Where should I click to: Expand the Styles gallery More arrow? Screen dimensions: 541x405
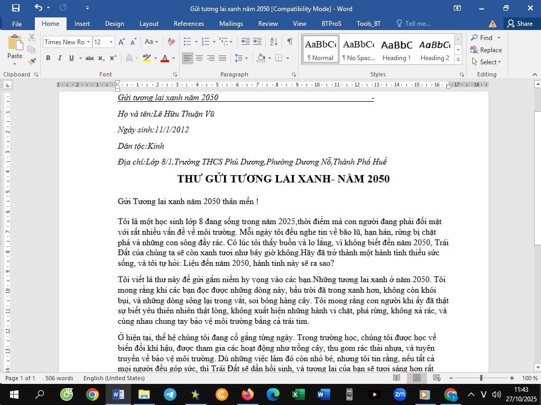(458, 60)
